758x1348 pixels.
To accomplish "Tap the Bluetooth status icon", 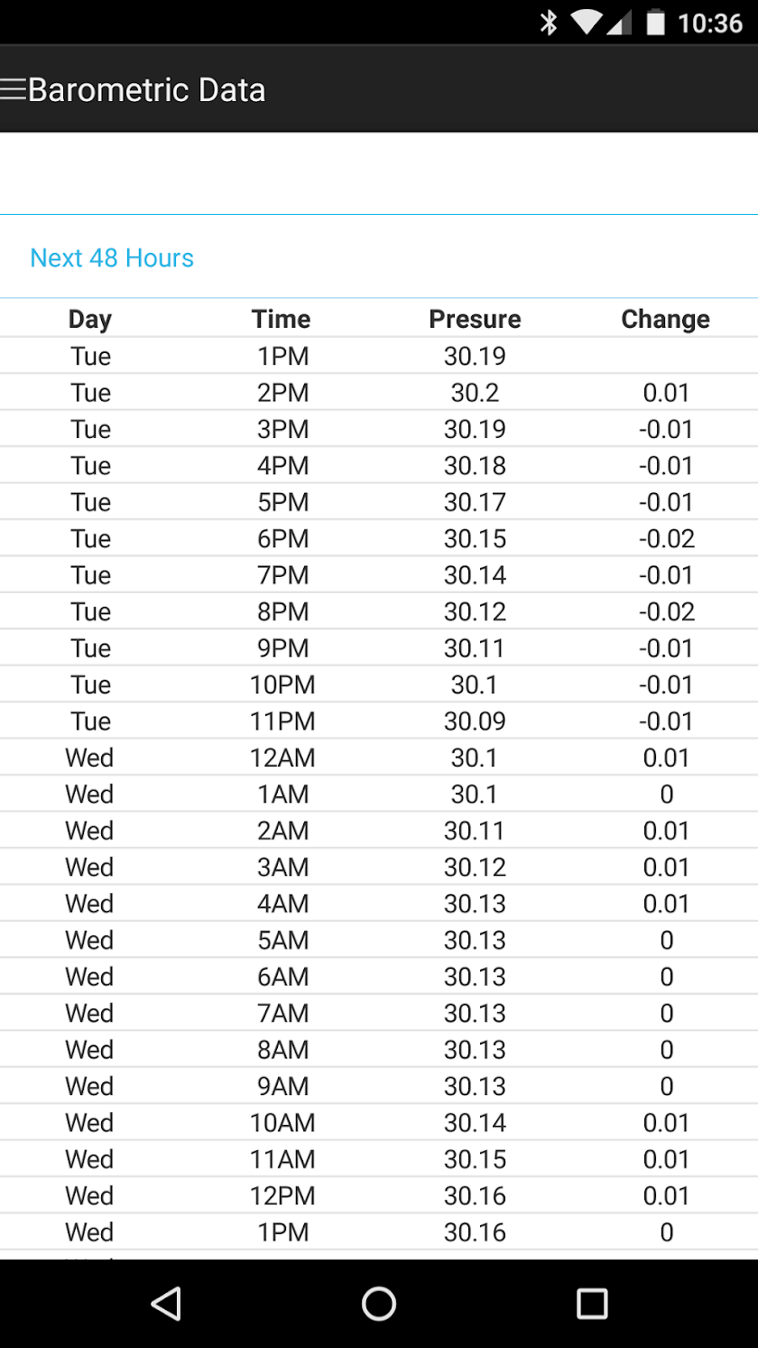I will [548, 22].
